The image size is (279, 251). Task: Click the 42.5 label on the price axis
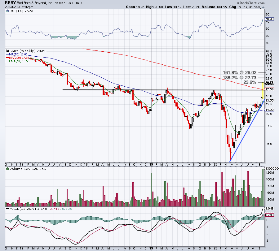(x=268, y=51)
